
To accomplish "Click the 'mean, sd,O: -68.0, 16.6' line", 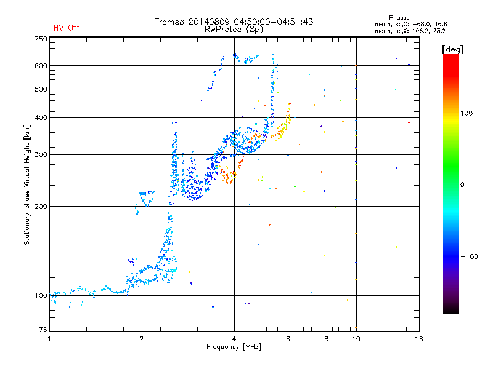I will point(410,24).
